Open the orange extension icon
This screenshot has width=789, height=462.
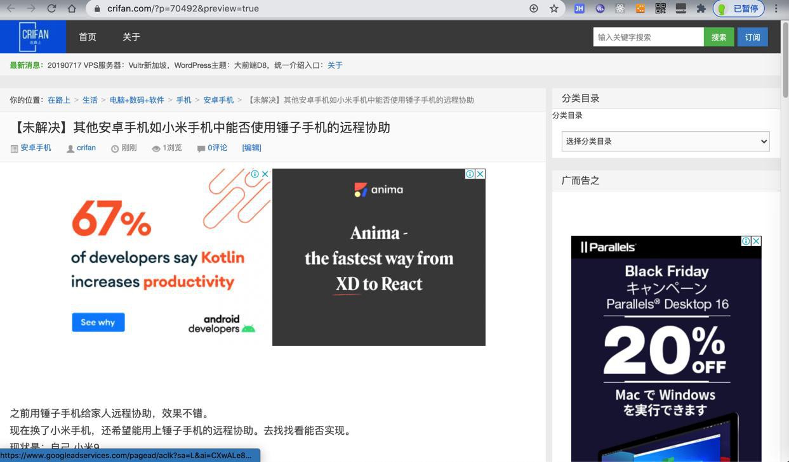click(640, 8)
